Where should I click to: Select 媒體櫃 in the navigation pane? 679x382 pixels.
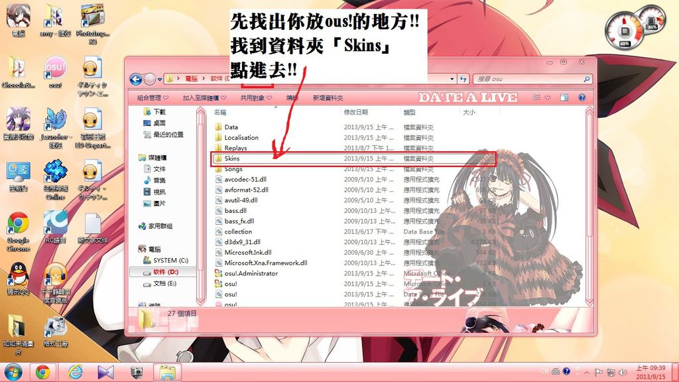[x=153, y=157]
